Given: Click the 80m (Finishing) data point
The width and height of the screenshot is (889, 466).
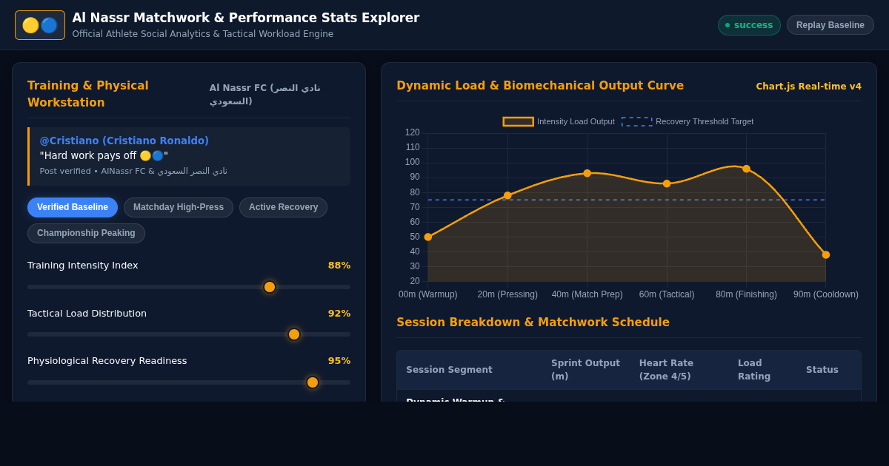Looking at the screenshot, I should (x=746, y=169).
